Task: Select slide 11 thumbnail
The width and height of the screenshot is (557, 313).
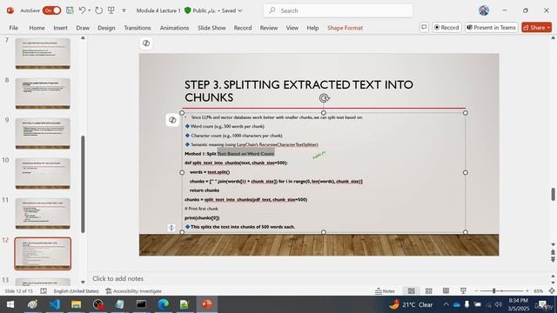Action: [43, 214]
